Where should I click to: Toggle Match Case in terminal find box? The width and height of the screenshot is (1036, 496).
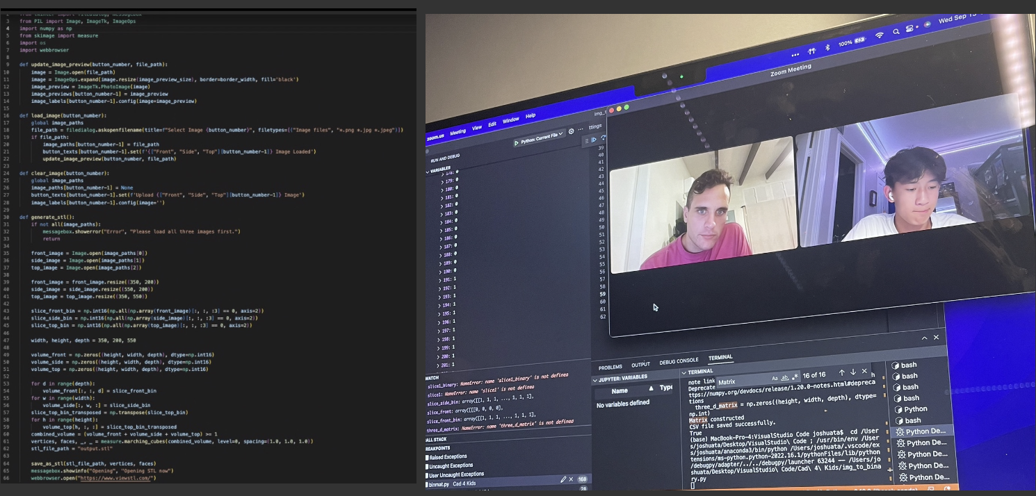tap(775, 379)
